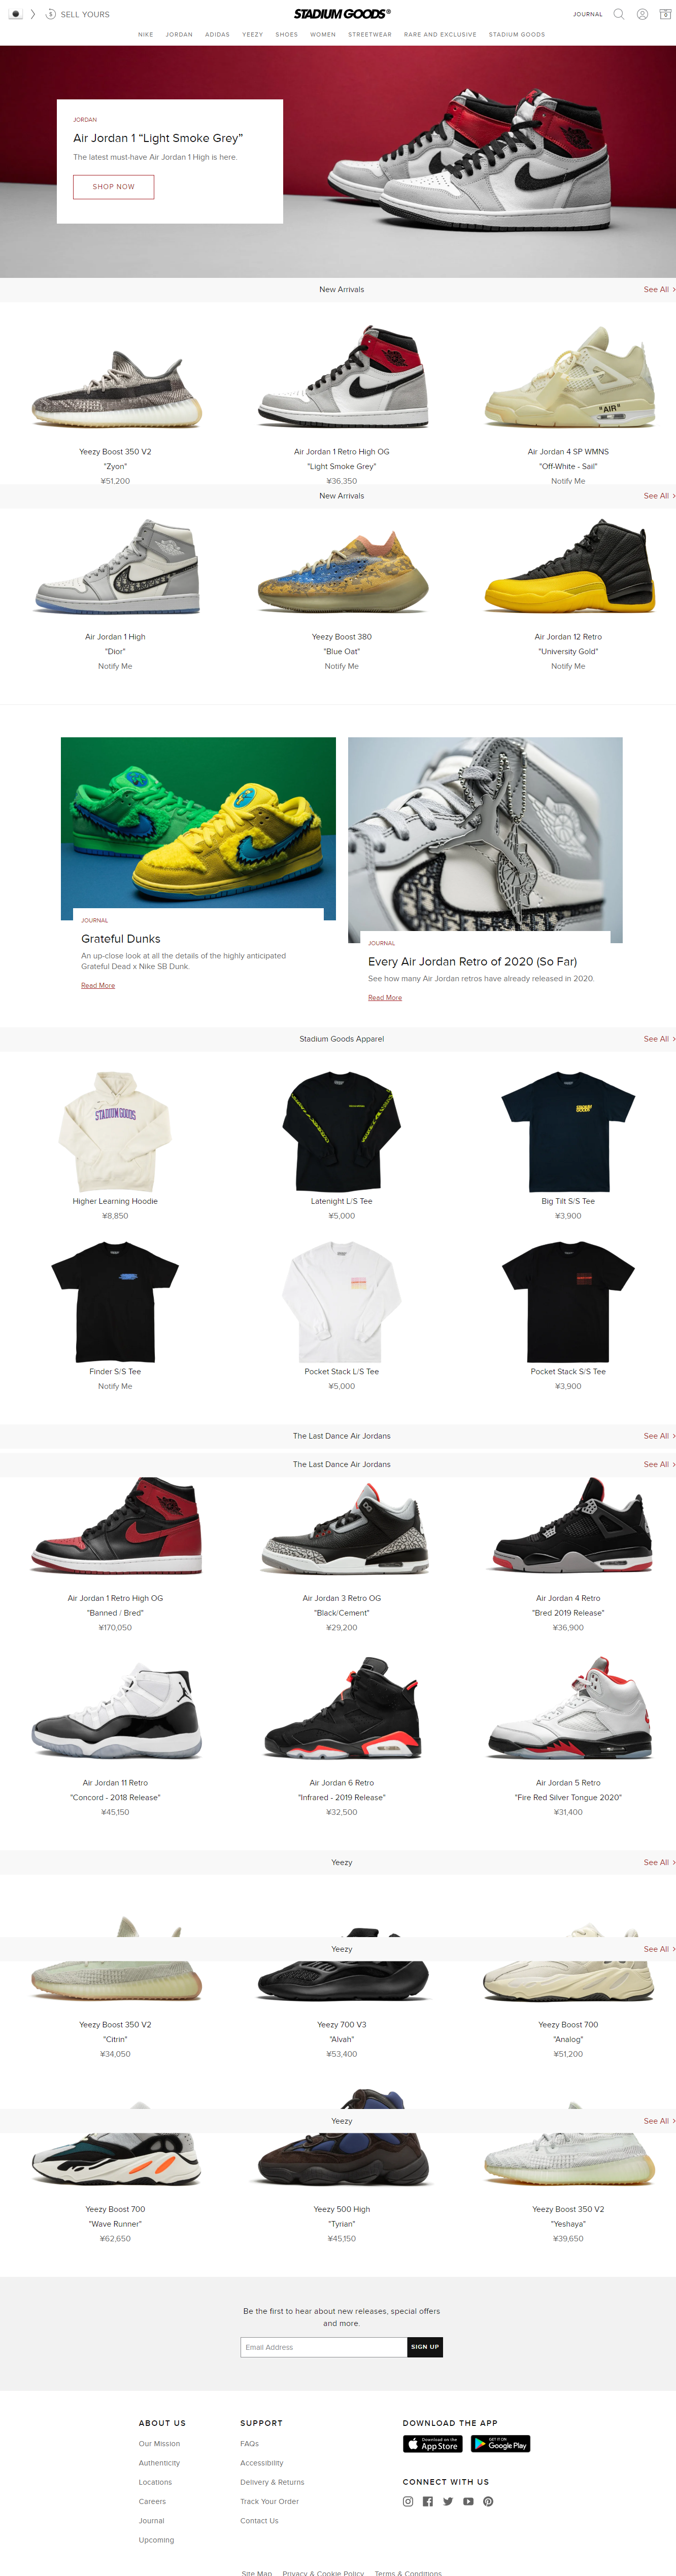The width and height of the screenshot is (676, 2576).
Task: Open the user account icon
Action: coord(642,14)
